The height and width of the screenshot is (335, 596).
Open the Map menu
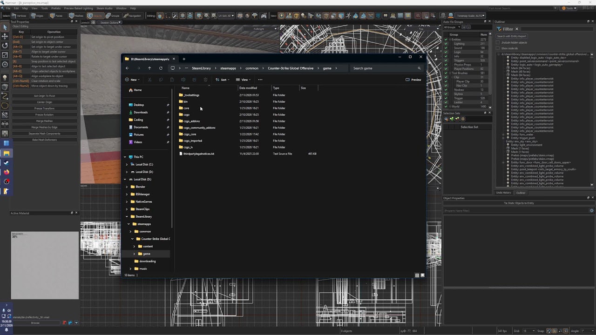click(x=25, y=8)
